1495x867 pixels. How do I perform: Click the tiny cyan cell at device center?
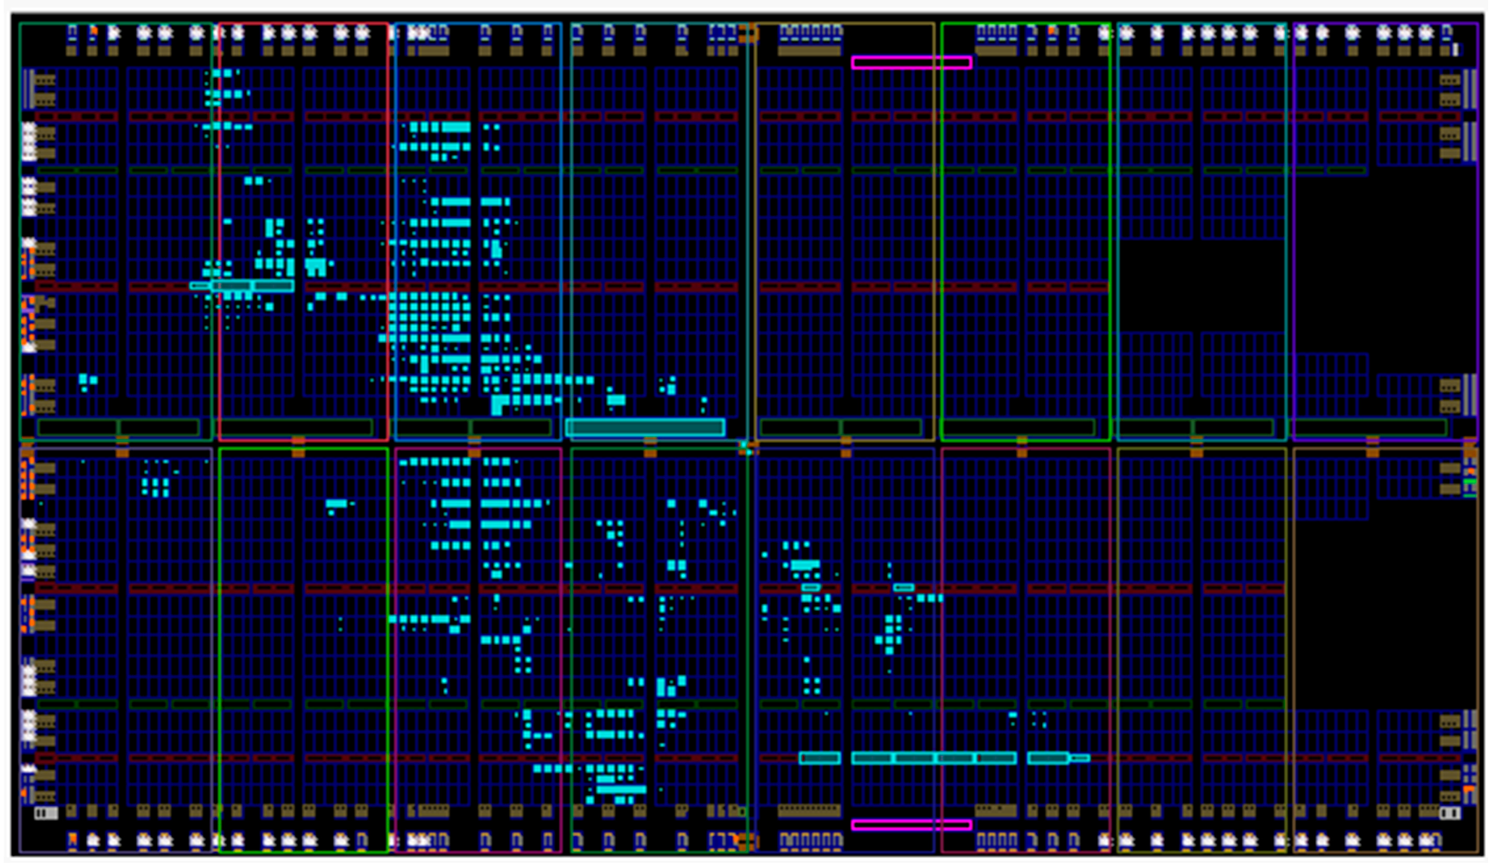[744, 446]
